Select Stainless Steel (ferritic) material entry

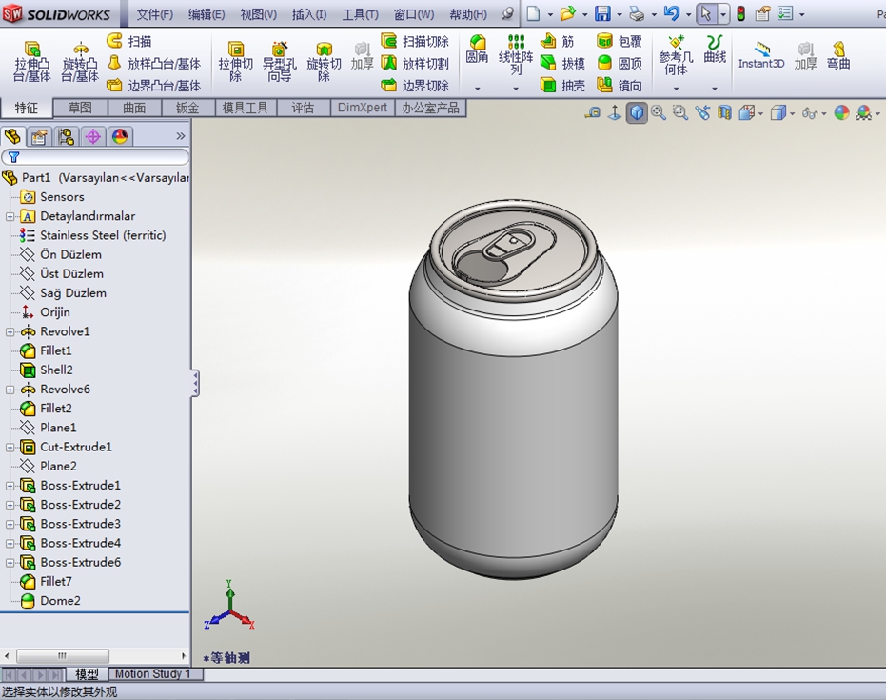click(x=102, y=235)
